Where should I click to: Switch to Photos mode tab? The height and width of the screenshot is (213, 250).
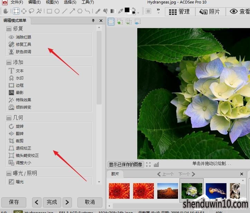tap(210, 12)
